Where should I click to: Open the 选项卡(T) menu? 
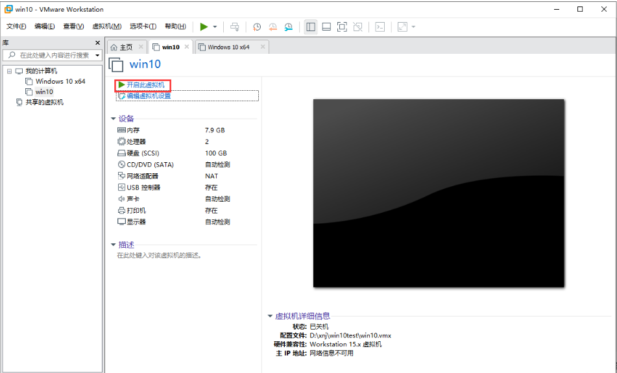(143, 27)
